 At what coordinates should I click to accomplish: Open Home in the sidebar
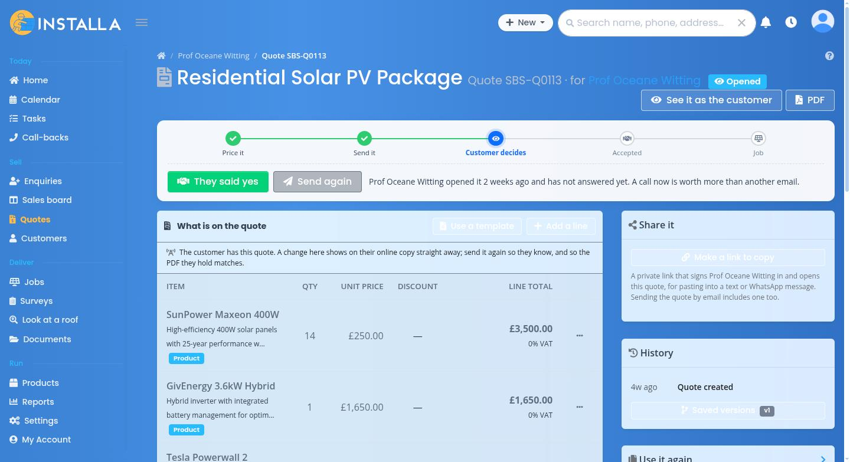29,80
